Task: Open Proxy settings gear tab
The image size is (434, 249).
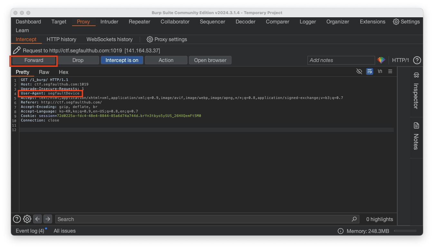Action: point(167,39)
